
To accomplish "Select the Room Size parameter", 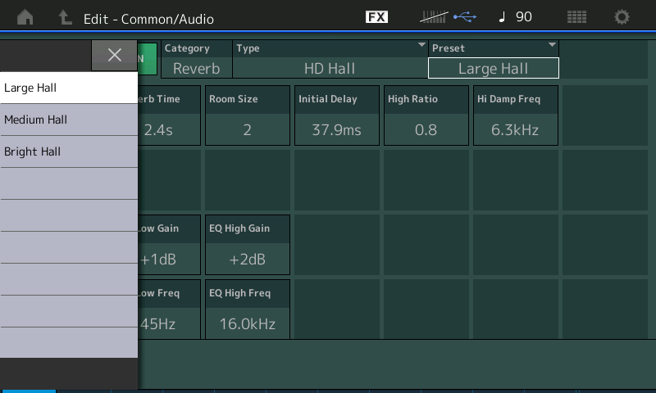I will coord(248,115).
